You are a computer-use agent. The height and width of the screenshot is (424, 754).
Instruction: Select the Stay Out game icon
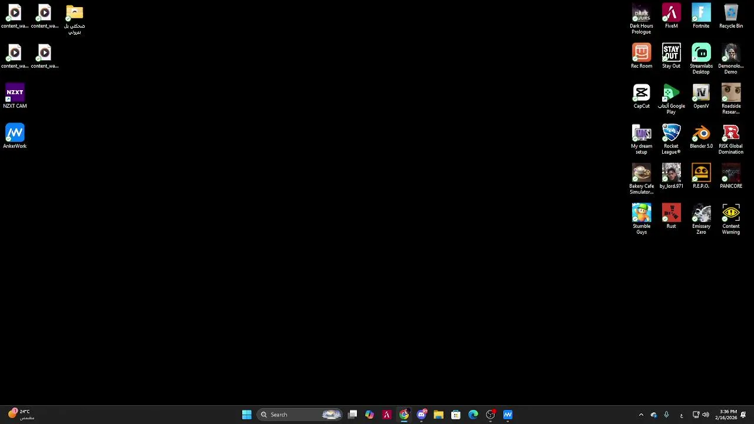point(671,57)
